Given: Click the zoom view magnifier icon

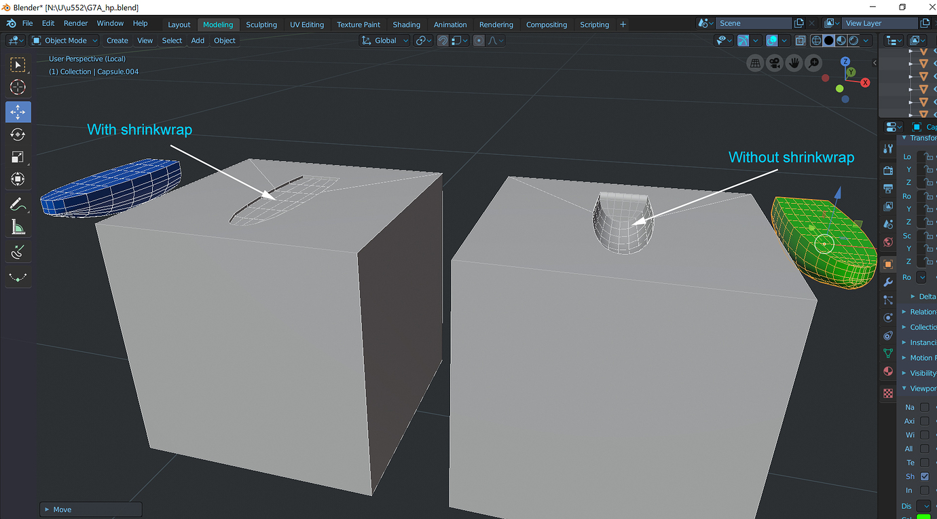Looking at the screenshot, I should 813,63.
